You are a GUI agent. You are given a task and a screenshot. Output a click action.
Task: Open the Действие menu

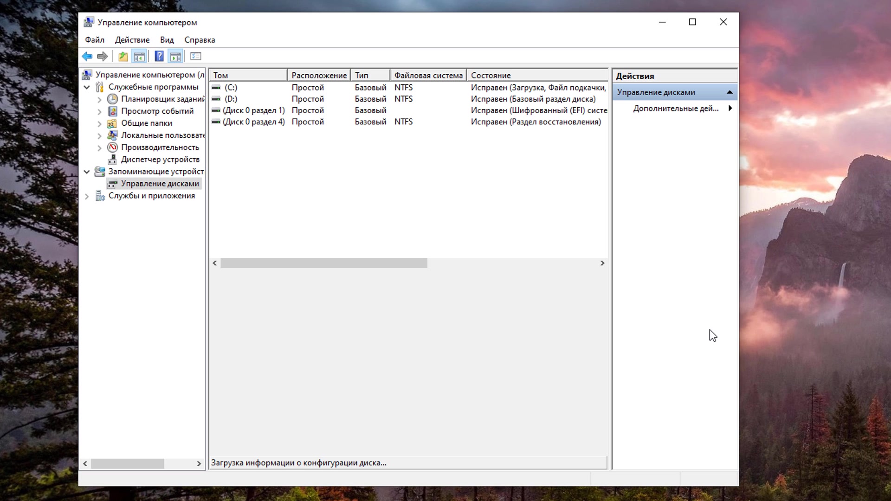[x=132, y=40]
